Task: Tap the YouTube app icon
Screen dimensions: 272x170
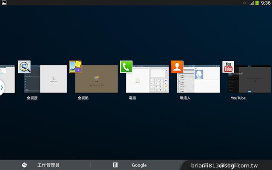Action: [228, 67]
